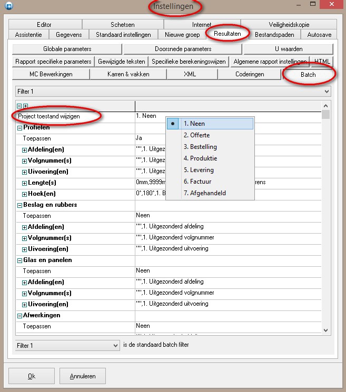Viewport: 346px width, 392px height.
Task: Choose 3. Bestelling from the popup
Action: point(210,147)
